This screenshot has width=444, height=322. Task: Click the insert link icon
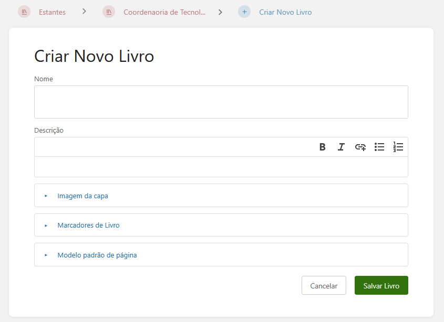point(360,147)
